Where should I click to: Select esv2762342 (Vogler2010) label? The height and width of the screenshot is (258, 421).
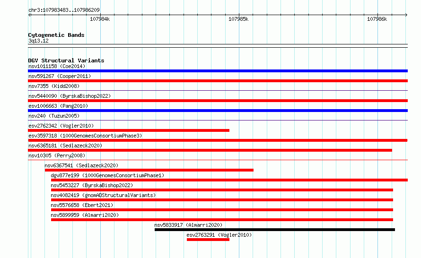61,126
